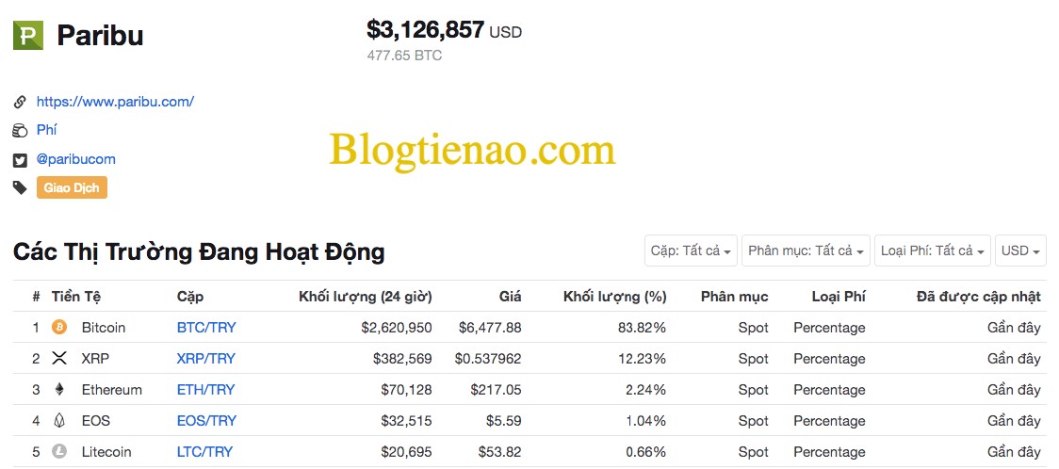
Task: Open the BTC/TRY pair link
Action: [206, 328]
